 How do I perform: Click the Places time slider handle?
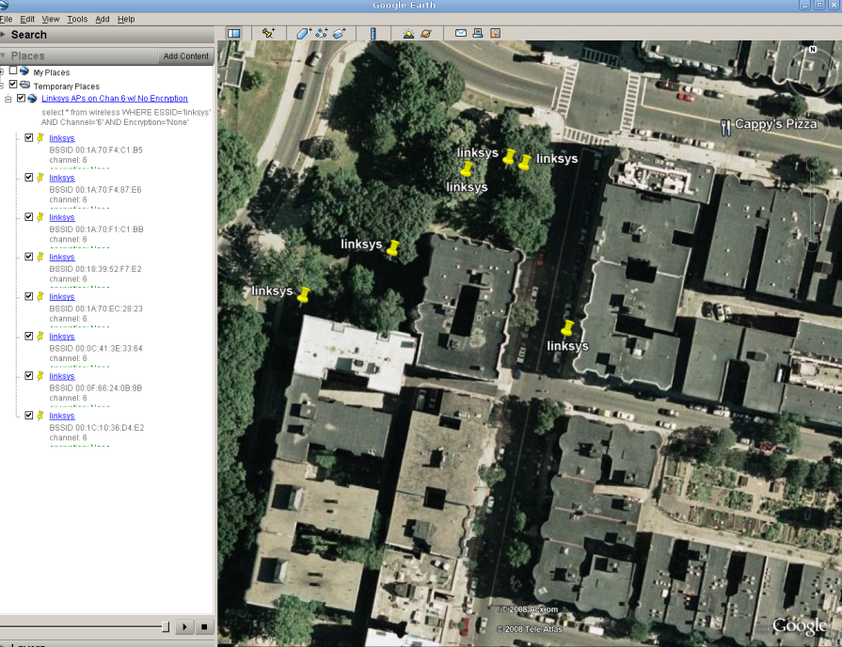pos(166,626)
